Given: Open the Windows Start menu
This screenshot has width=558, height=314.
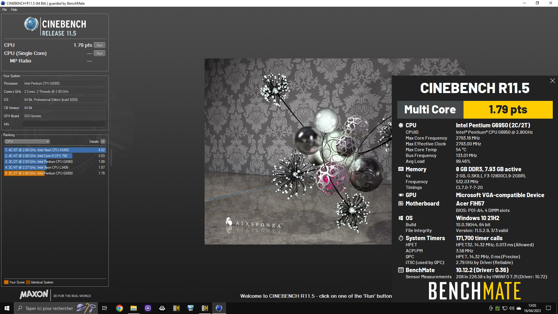Looking at the screenshot, I should [x=7, y=308].
